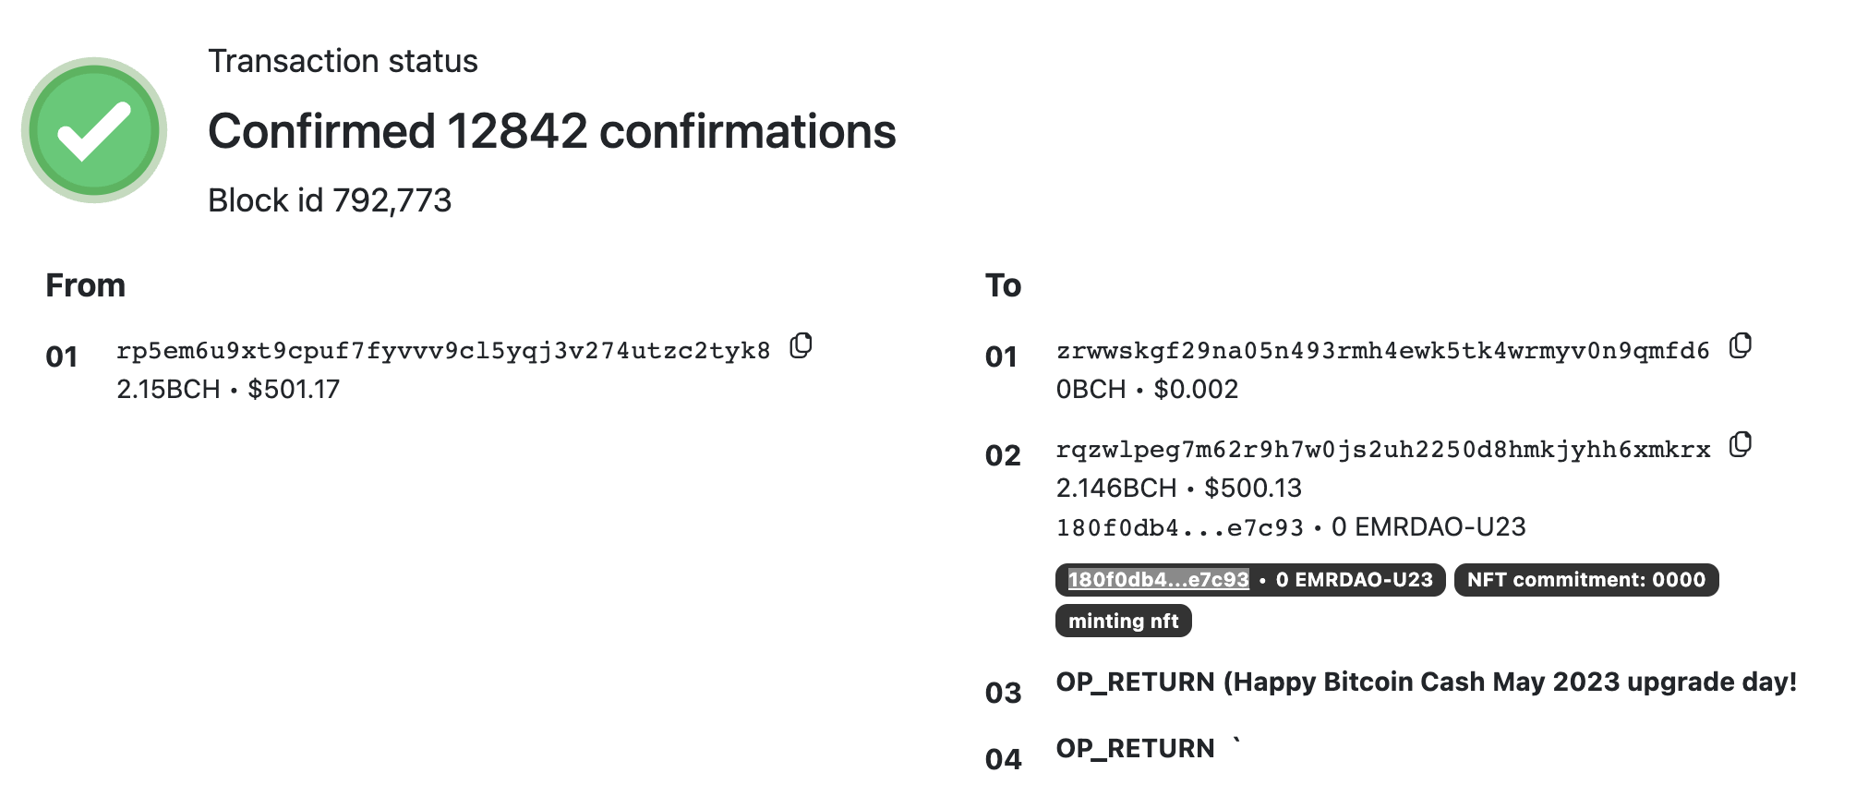Click the minting nft badge
Screen dimensions: 1856x809
(x=1123, y=622)
